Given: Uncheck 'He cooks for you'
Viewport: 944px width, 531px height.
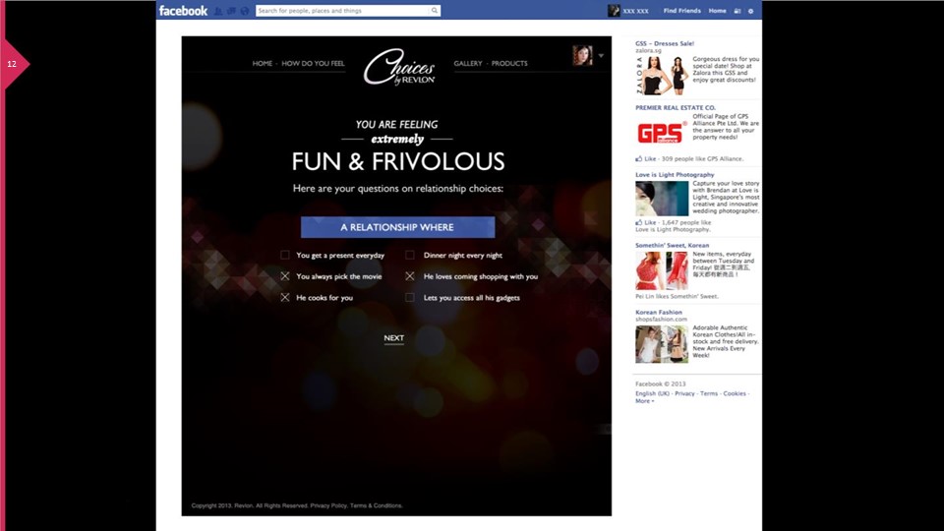Looking at the screenshot, I should coord(285,297).
